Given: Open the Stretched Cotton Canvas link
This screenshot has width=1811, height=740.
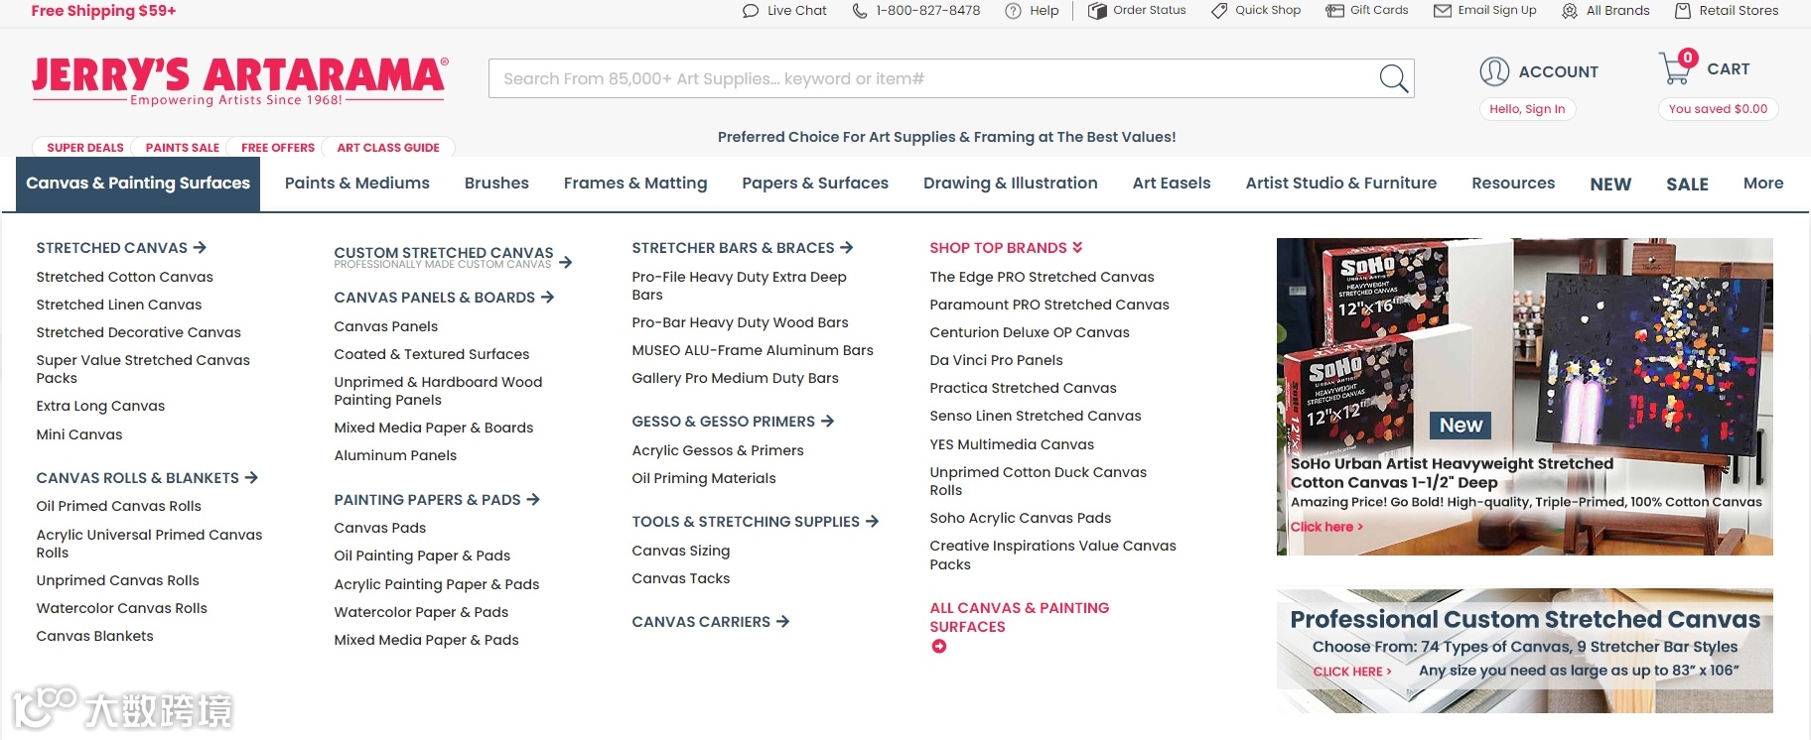Looking at the screenshot, I should (125, 277).
